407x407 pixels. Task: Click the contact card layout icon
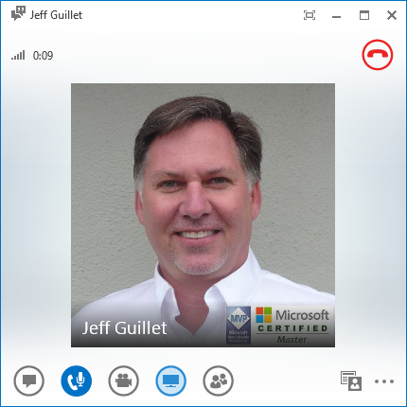coord(351,381)
